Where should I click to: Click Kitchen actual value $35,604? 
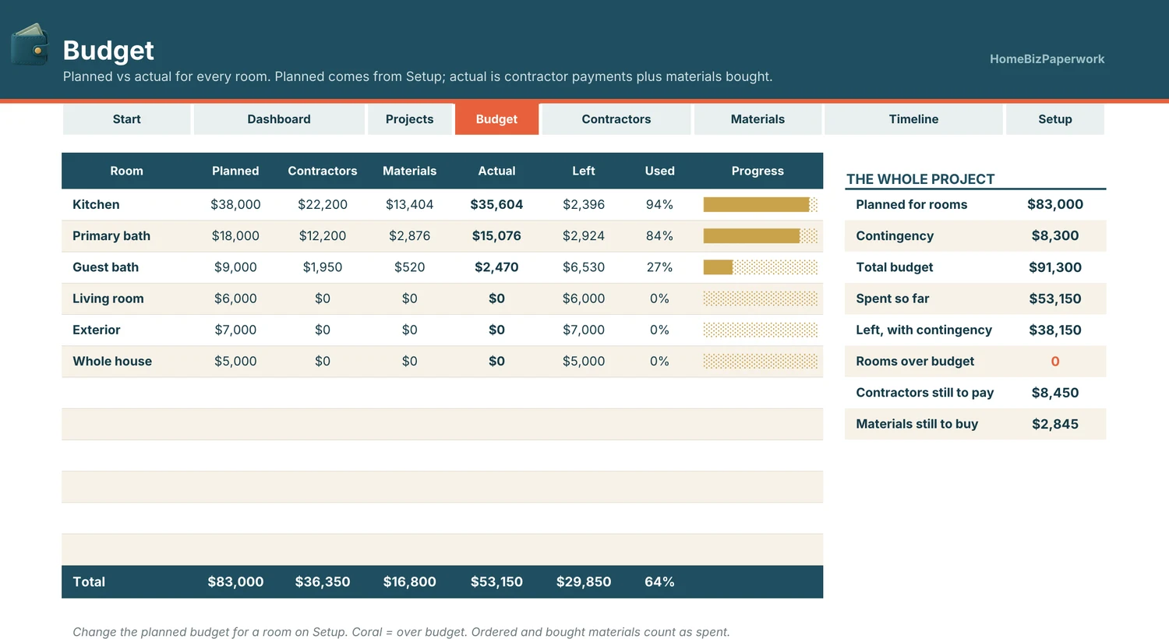496,204
